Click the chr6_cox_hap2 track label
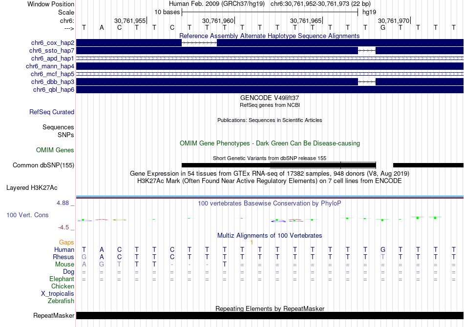Image resolution: width=464 pixels, height=327 pixels. 53,43
